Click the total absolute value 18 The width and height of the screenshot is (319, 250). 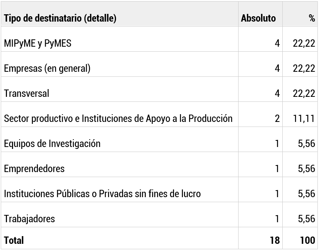275,240
